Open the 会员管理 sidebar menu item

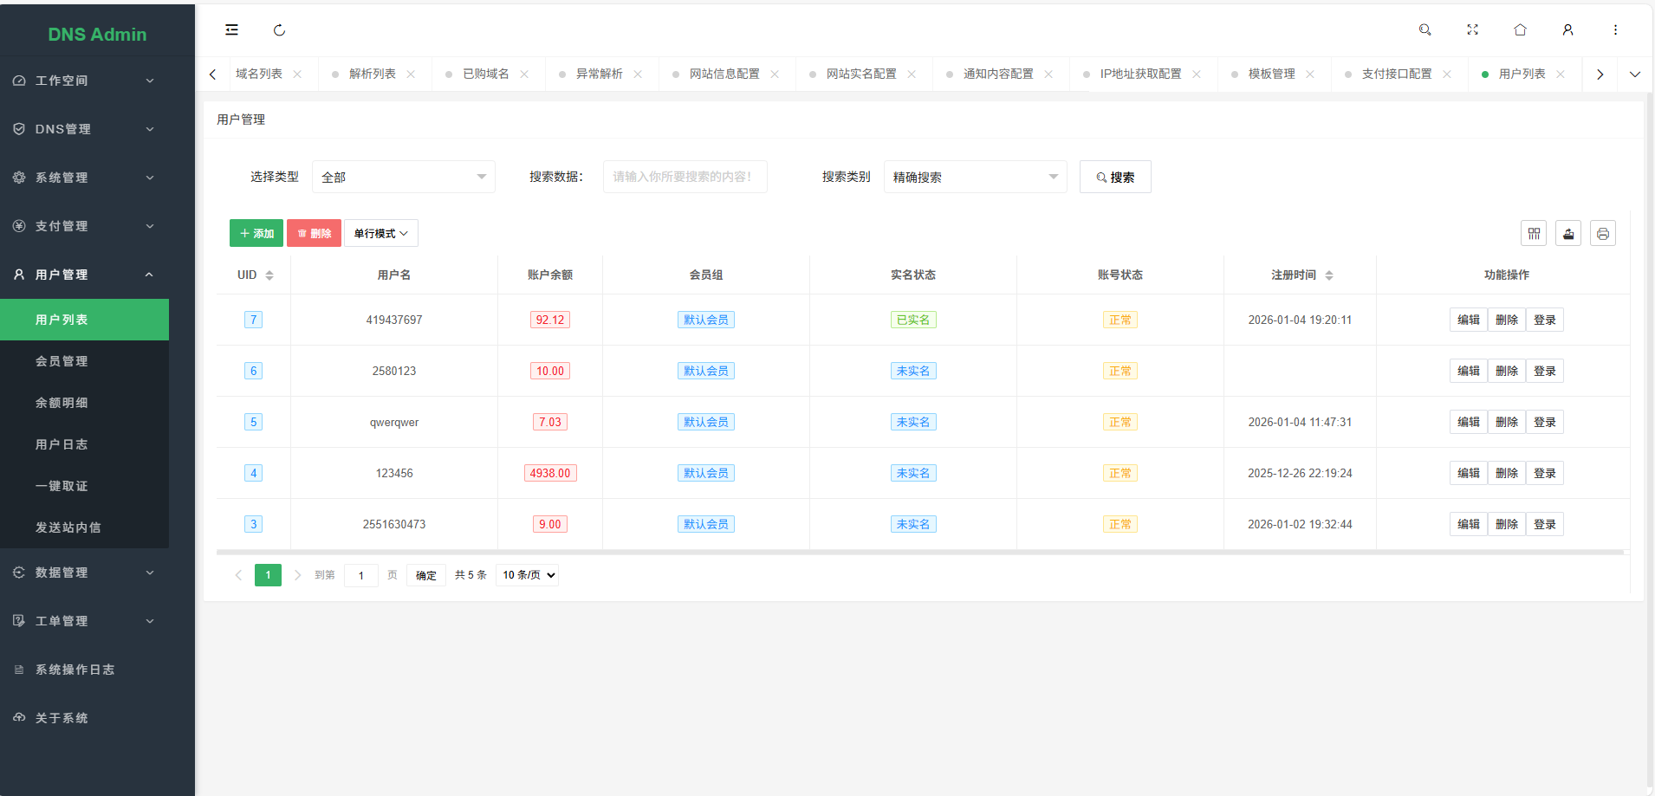coord(84,360)
